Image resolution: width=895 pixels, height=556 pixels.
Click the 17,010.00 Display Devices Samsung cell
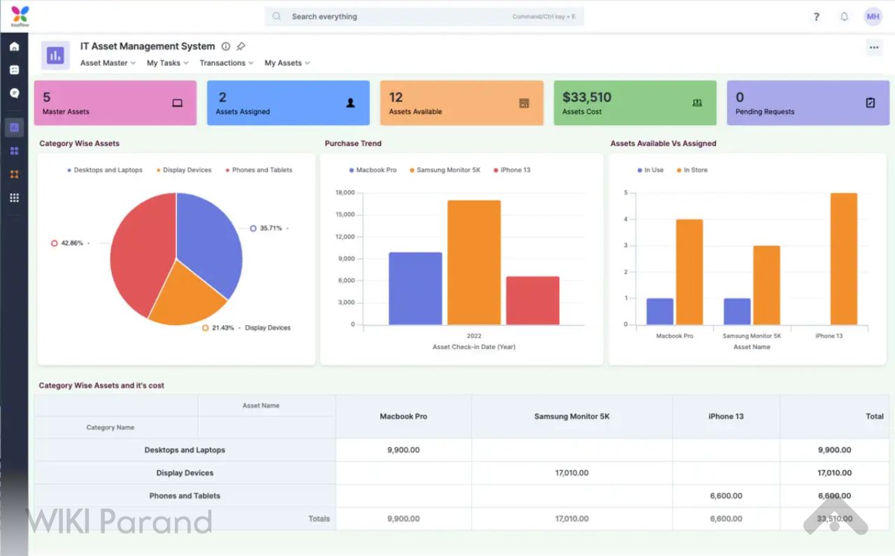572,473
